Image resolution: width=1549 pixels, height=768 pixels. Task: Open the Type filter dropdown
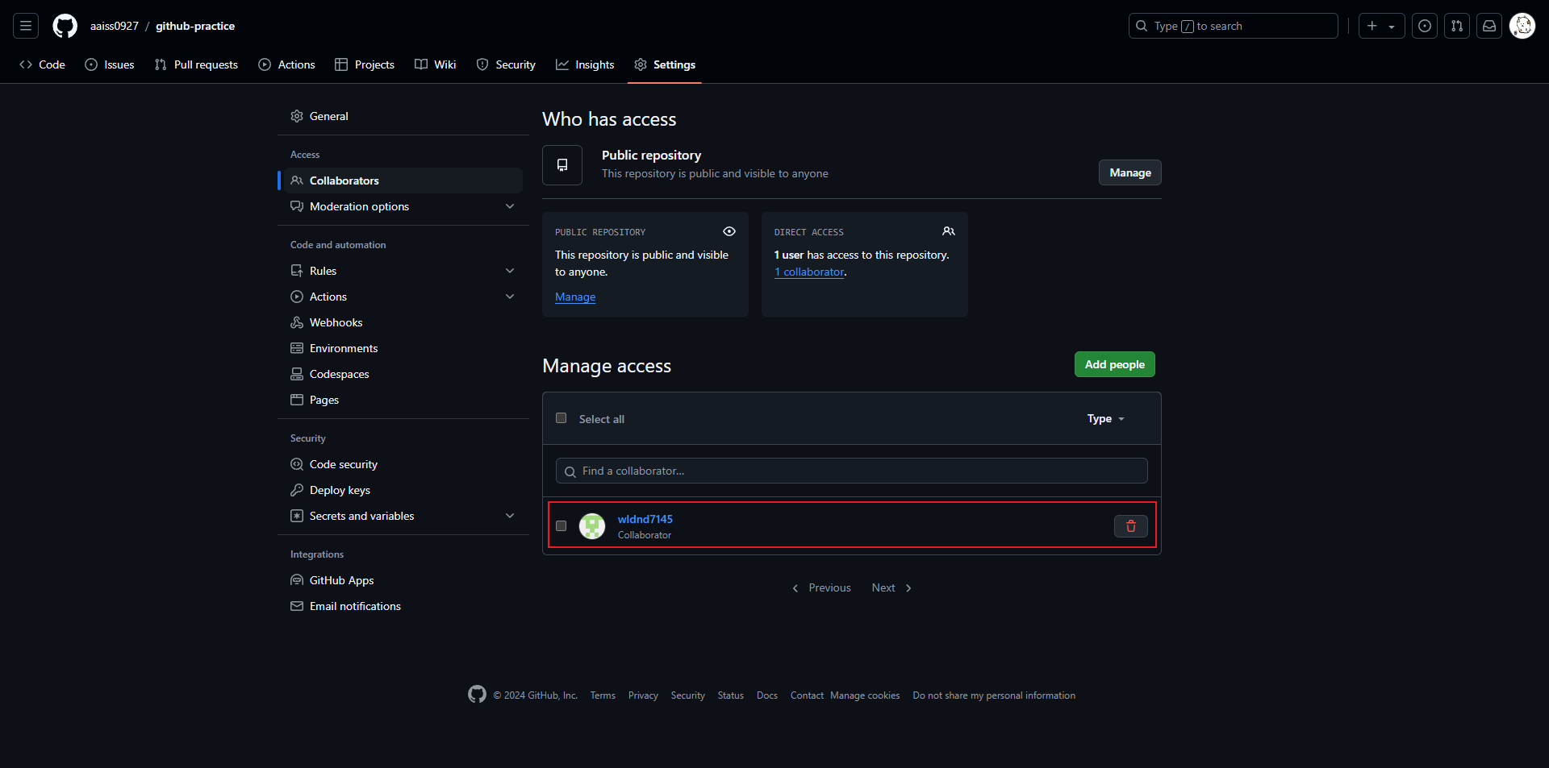[1105, 418]
